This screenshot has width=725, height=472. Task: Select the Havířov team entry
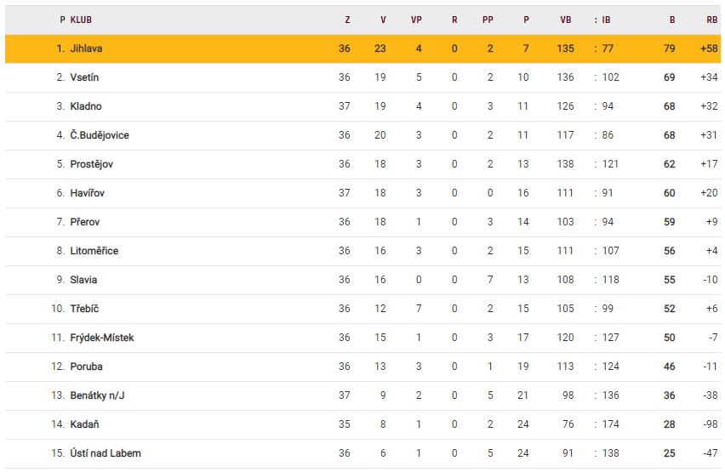88,193
